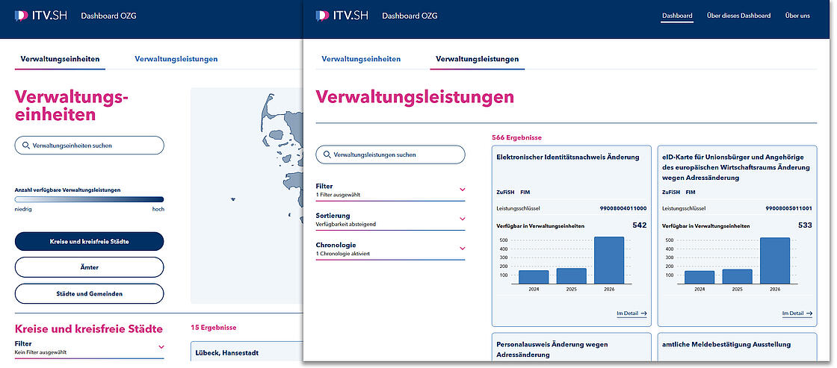Click 2025 bar in eID-Karte chart
Screen dimensions: 837x368
pyautogui.click(x=737, y=276)
